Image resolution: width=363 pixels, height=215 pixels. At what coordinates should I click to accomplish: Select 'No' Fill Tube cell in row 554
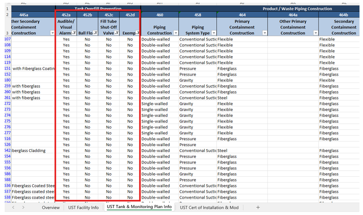click(109, 156)
